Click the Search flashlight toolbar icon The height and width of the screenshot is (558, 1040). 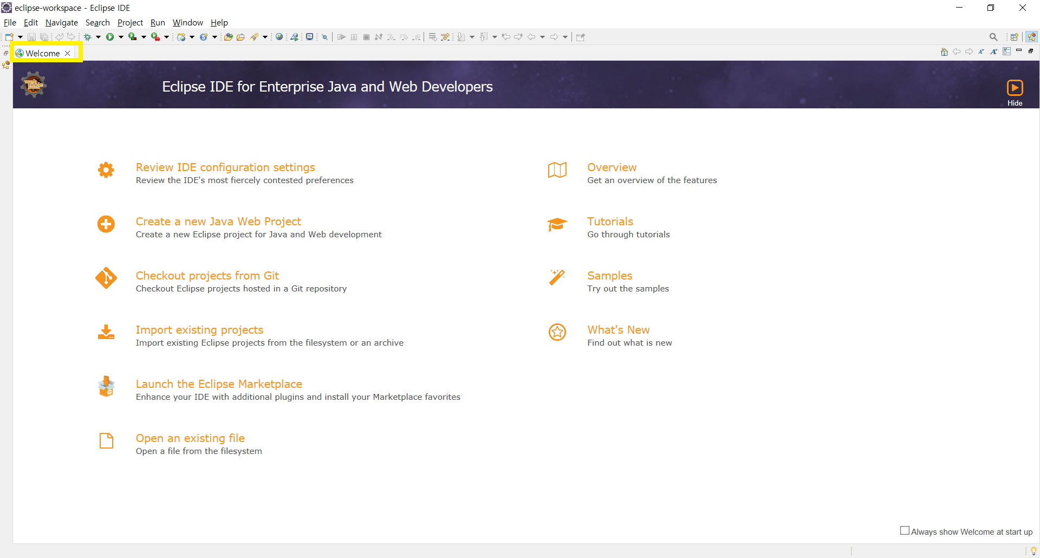[x=254, y=37]
